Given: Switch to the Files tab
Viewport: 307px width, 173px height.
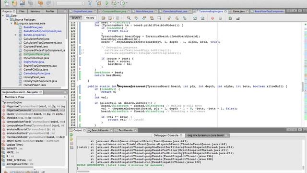Looking at the screenshot, I should pyautogui.click(x=22, y=12).
